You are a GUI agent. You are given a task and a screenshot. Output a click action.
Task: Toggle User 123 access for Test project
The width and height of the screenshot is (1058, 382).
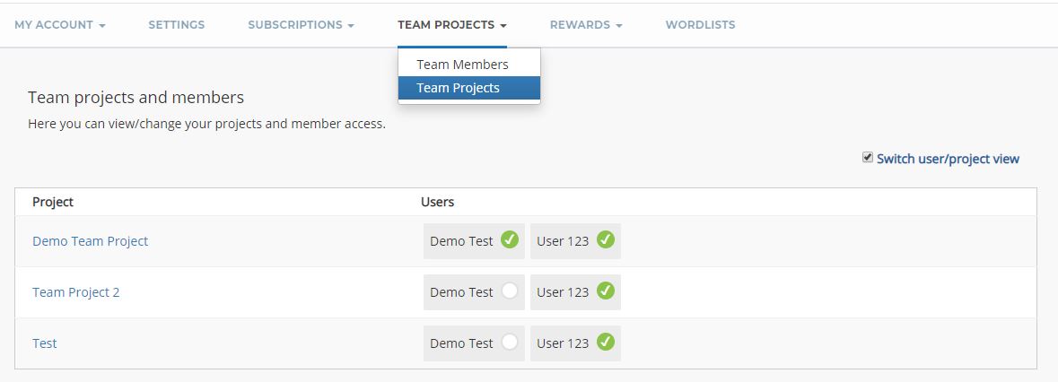[606, 343]
